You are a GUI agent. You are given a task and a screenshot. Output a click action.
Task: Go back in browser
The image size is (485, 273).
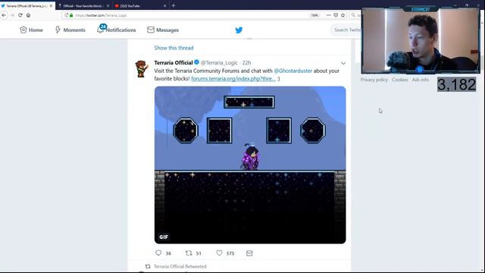tap(4, 15)
